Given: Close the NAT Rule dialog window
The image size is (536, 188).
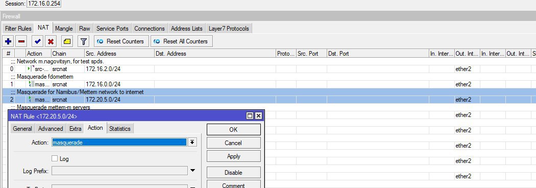Looking at the screenshot, I should [258, 116].
